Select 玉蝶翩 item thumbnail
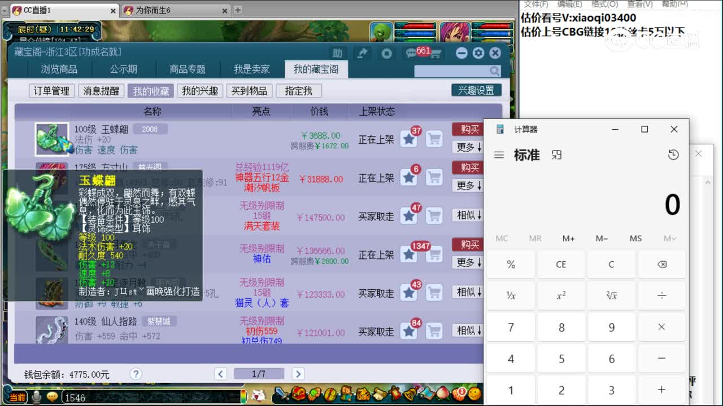723x406 pixels. tap(52, 139)
